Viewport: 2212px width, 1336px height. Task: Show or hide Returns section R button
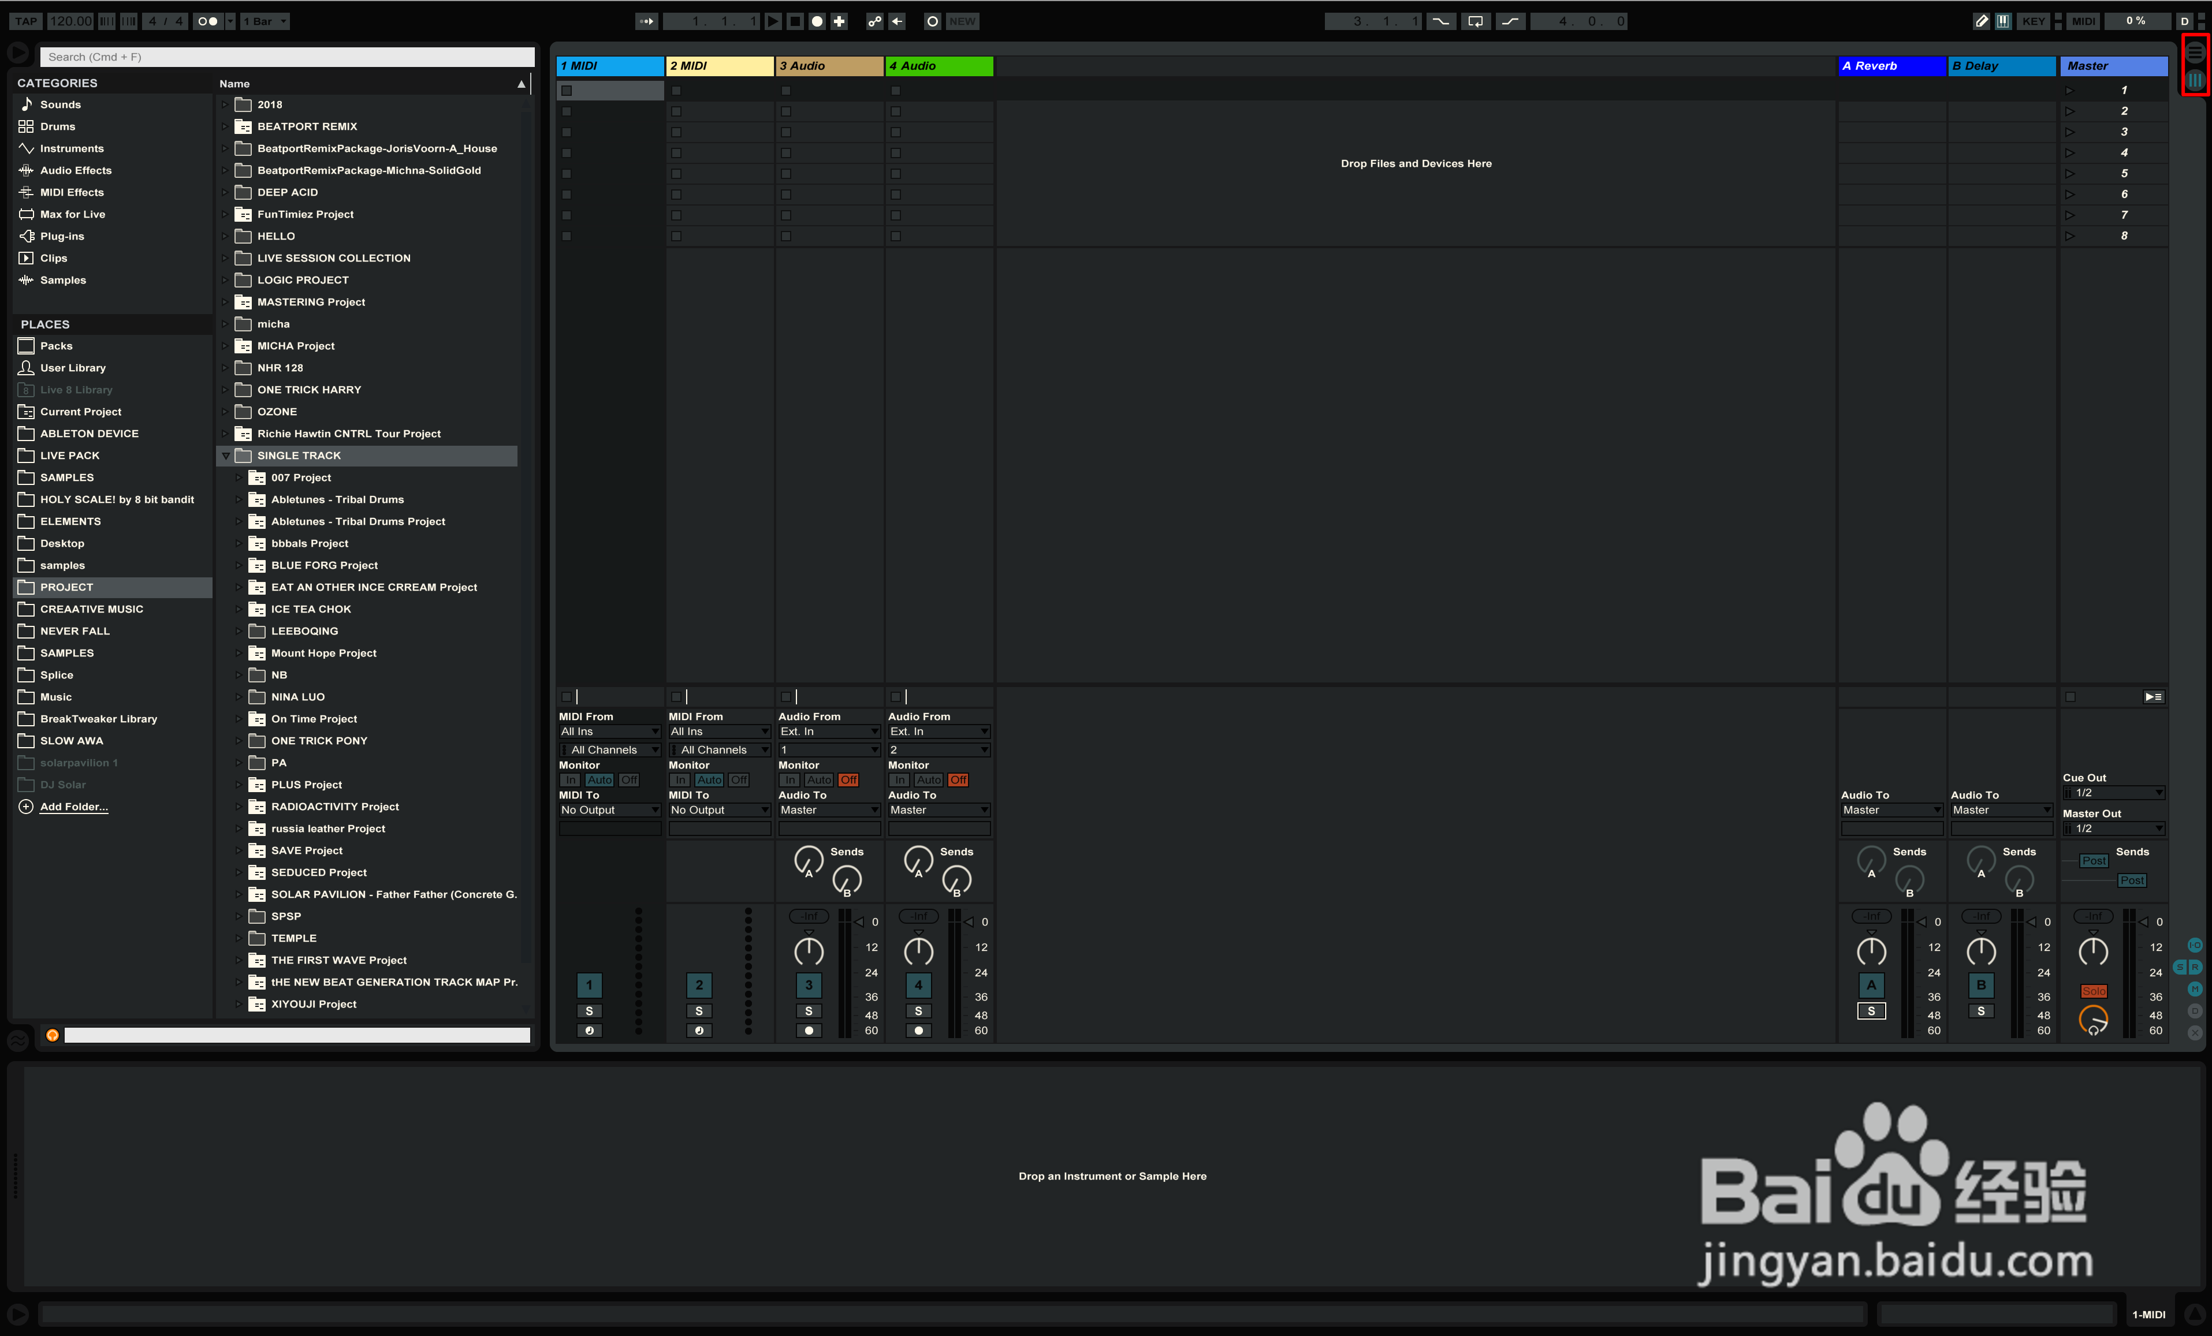(x=2195, y=966)
